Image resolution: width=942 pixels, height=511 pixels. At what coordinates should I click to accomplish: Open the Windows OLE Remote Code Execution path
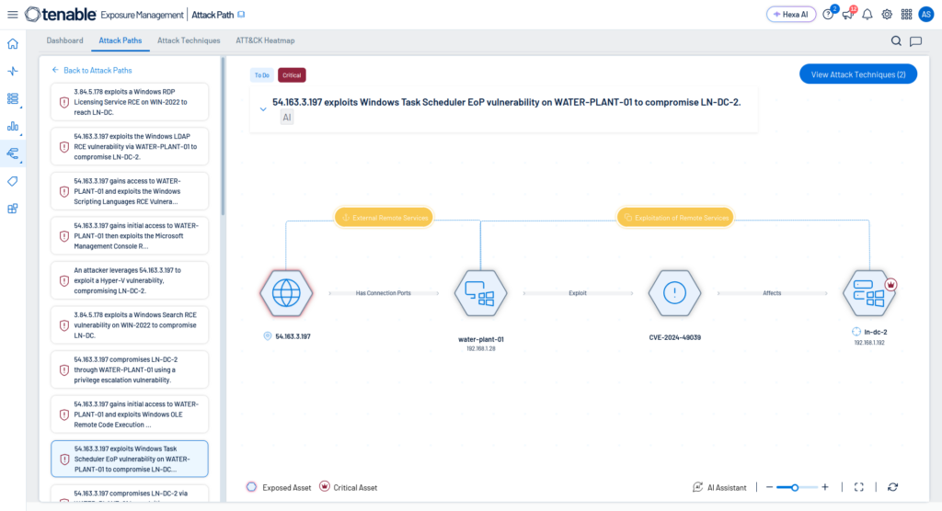coord(130,414)
